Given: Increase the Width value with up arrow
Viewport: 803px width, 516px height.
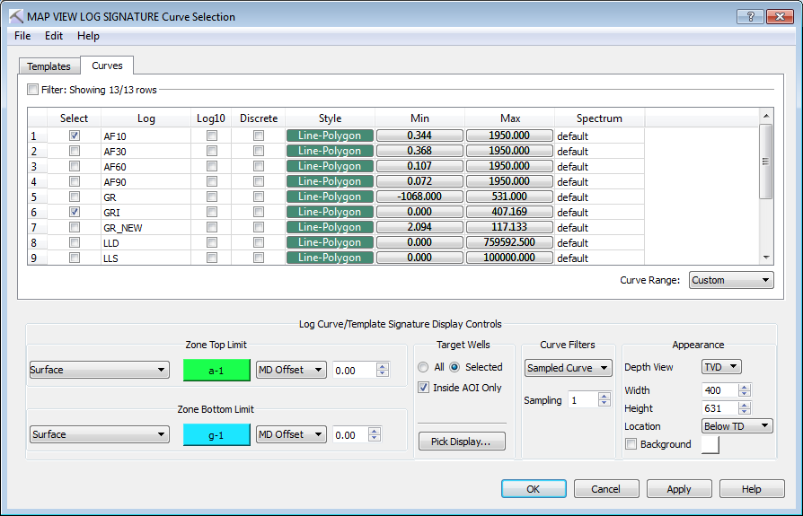Looking at the screenshot, I should click(x=745, y=387).
